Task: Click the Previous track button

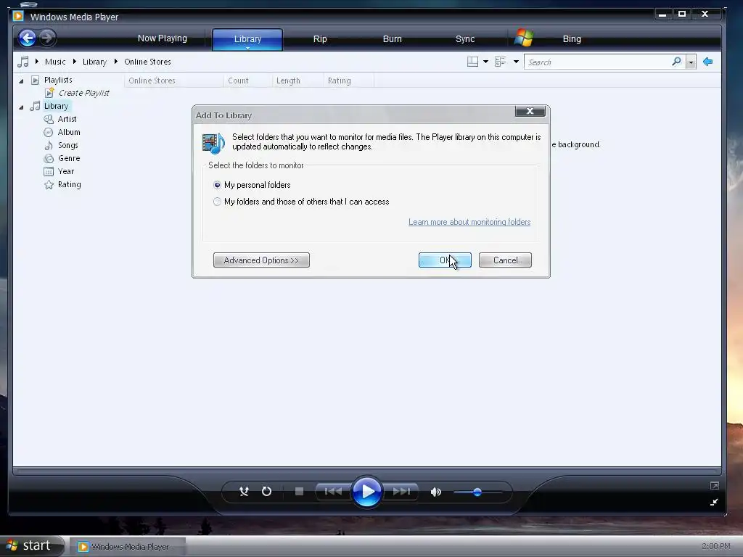Action: click(333, 492)
